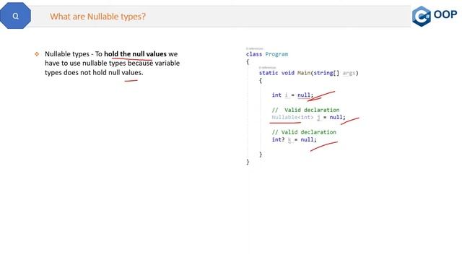Click the line 'types does not hold null values.'
The image size is (462, 260).
pos(94,72)
